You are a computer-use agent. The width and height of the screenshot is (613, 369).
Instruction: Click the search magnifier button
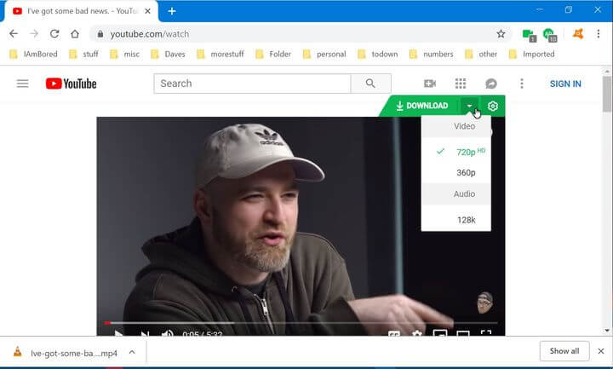[370, 84]
